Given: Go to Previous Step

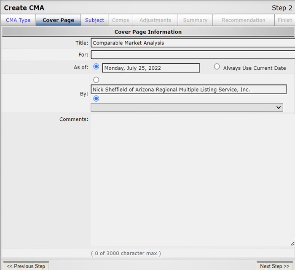Looking at the screenshot, I should click(x=26, y=266).
